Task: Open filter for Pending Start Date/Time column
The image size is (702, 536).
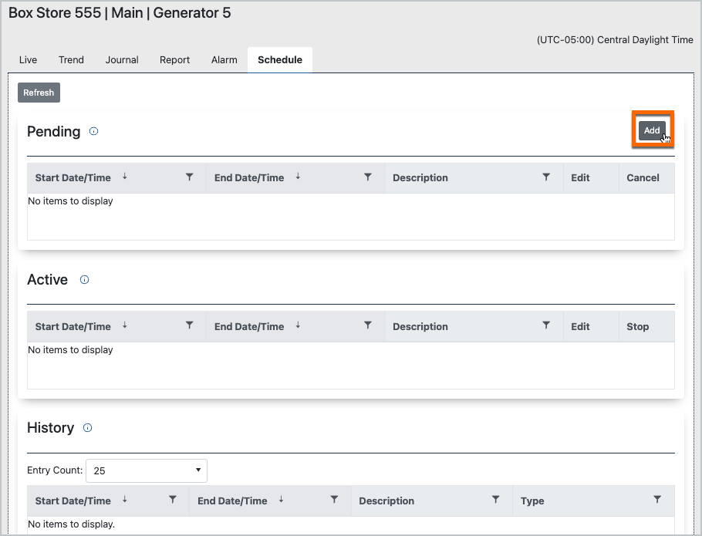Action: [x=190, y=177]
